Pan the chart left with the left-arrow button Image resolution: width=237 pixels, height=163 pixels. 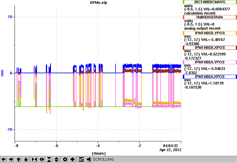coord(4,159)
